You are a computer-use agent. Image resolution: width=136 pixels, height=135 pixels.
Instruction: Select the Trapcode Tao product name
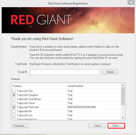pyautogui.click(x=25, y=91)
